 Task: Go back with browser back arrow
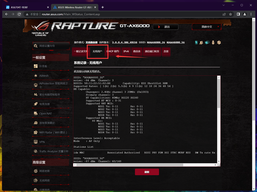[6, 14]
